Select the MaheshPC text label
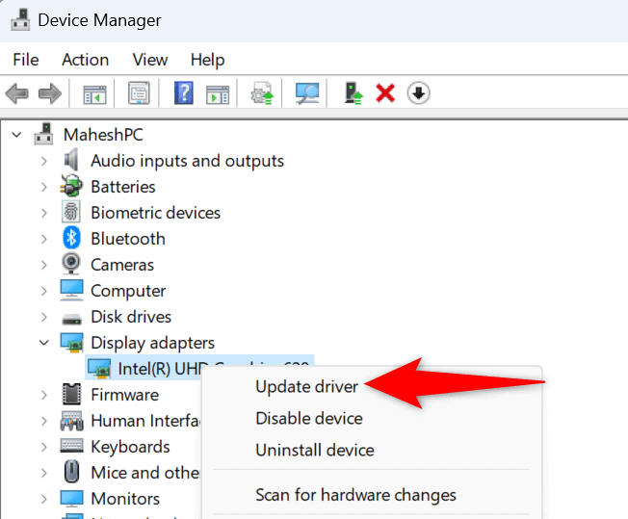628x519 pixels. pyautogui.click(x=103, y=135)
